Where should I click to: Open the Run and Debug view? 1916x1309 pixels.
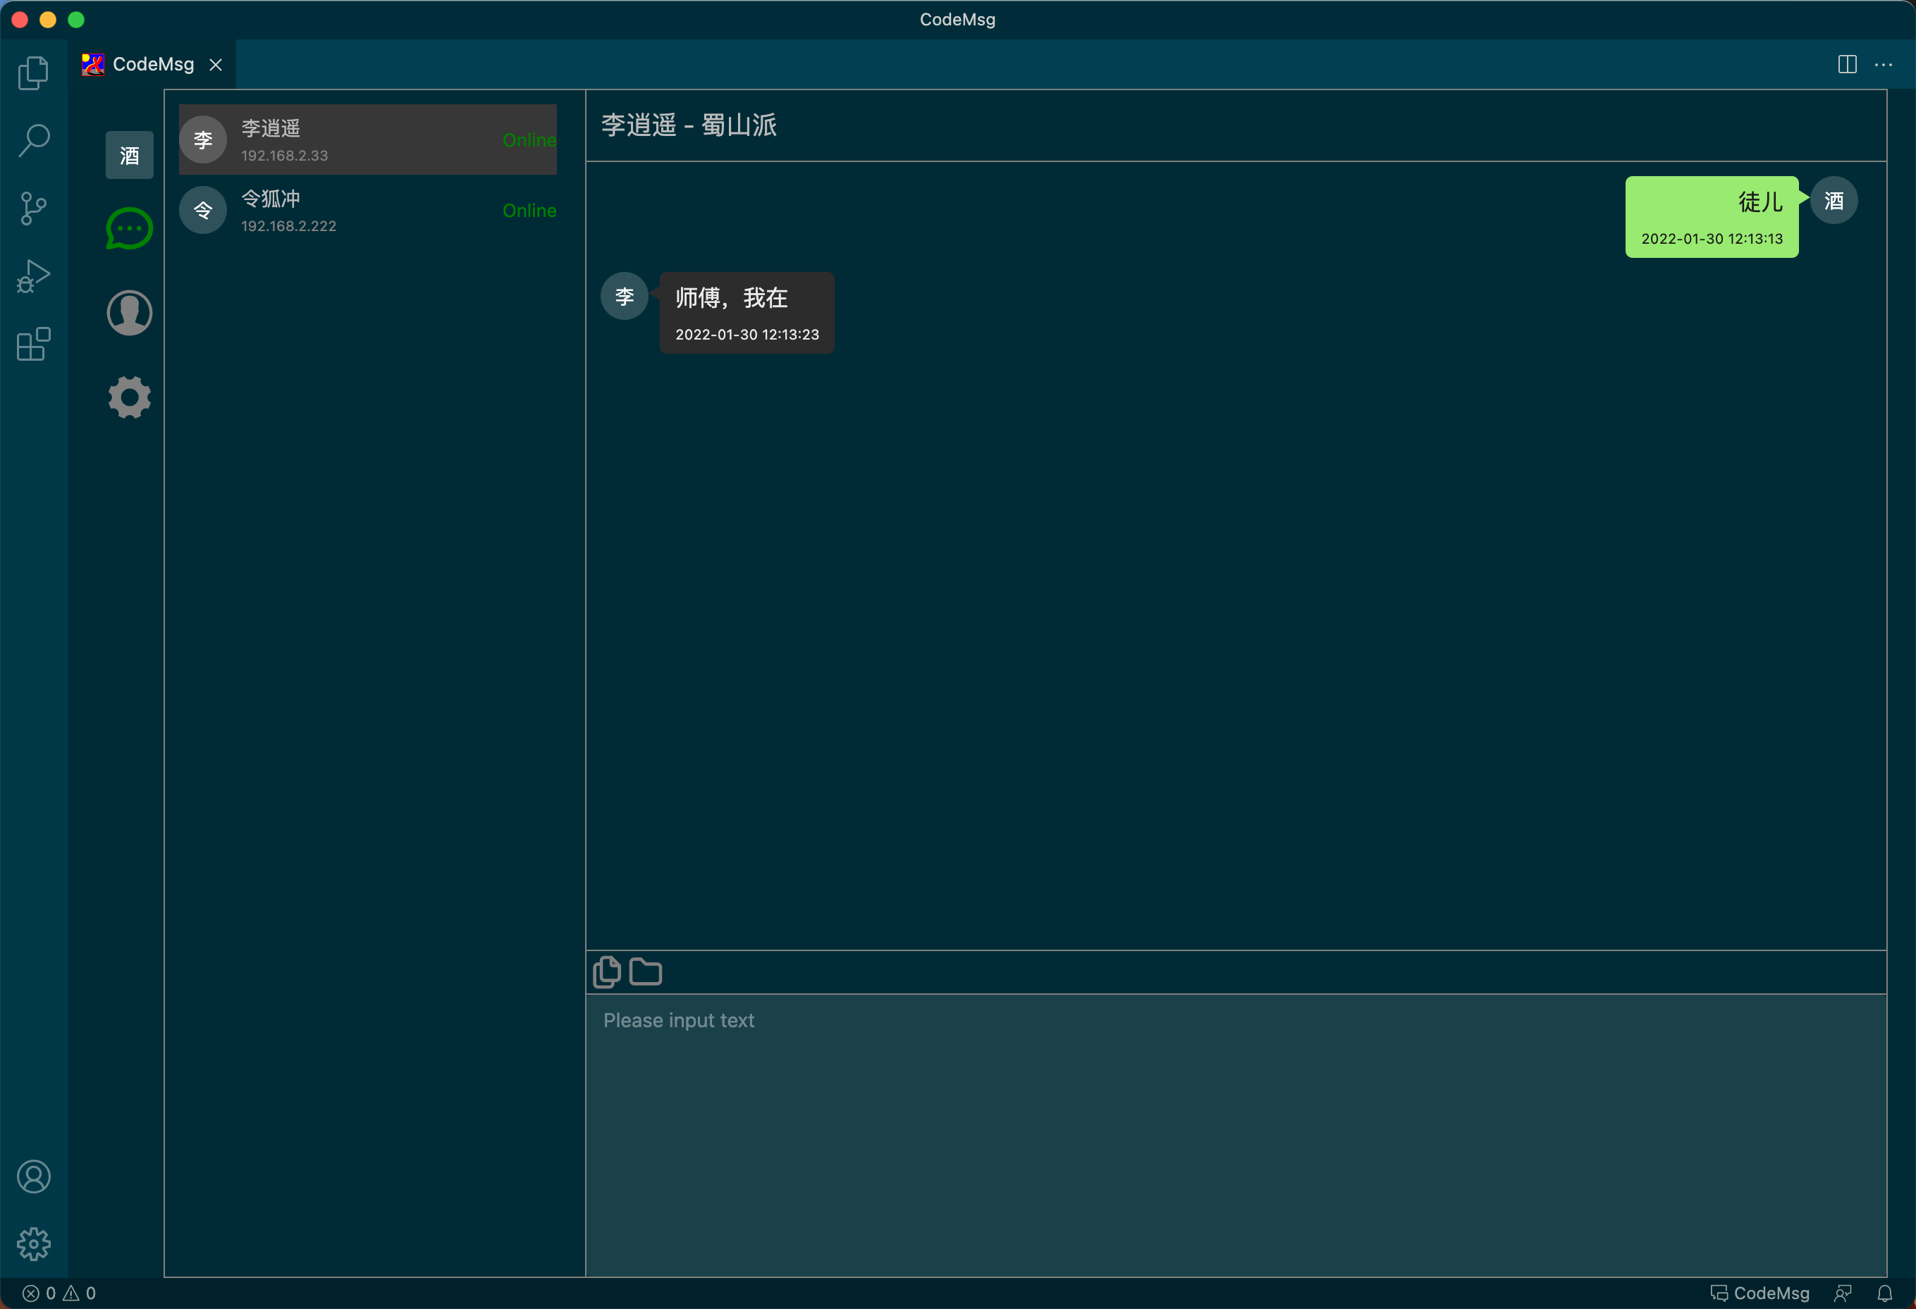tap(34, 276)
